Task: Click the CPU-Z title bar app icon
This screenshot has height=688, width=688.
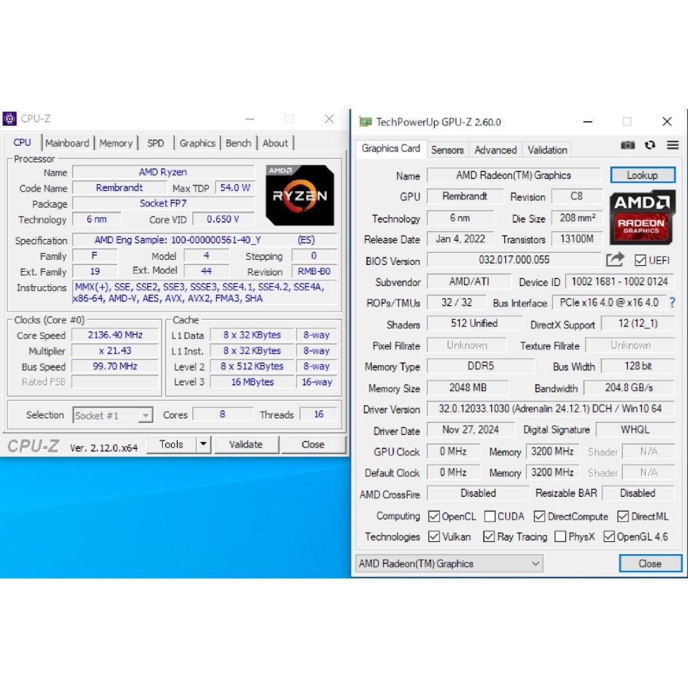Action: [x=10, y=118]
